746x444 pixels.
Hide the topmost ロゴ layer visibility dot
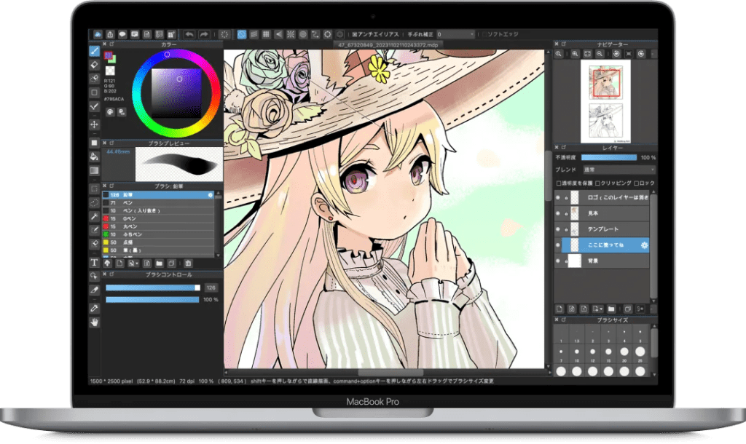[x=558, y=197]
